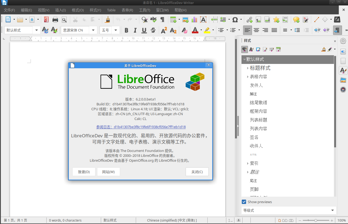The width and height of the screenshot is (348, 224).
Task: Click the Update Style icon
Action: 45,30
